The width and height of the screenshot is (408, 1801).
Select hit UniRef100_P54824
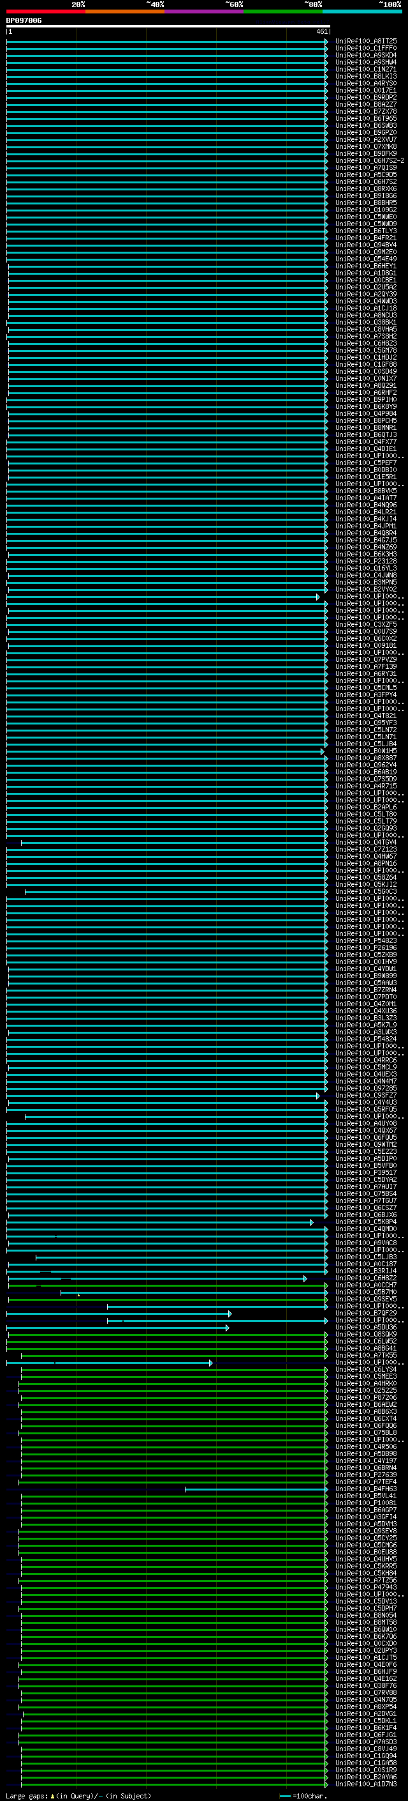coord(366,1039)
